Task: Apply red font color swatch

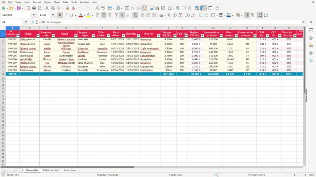Action: [81, 15]
